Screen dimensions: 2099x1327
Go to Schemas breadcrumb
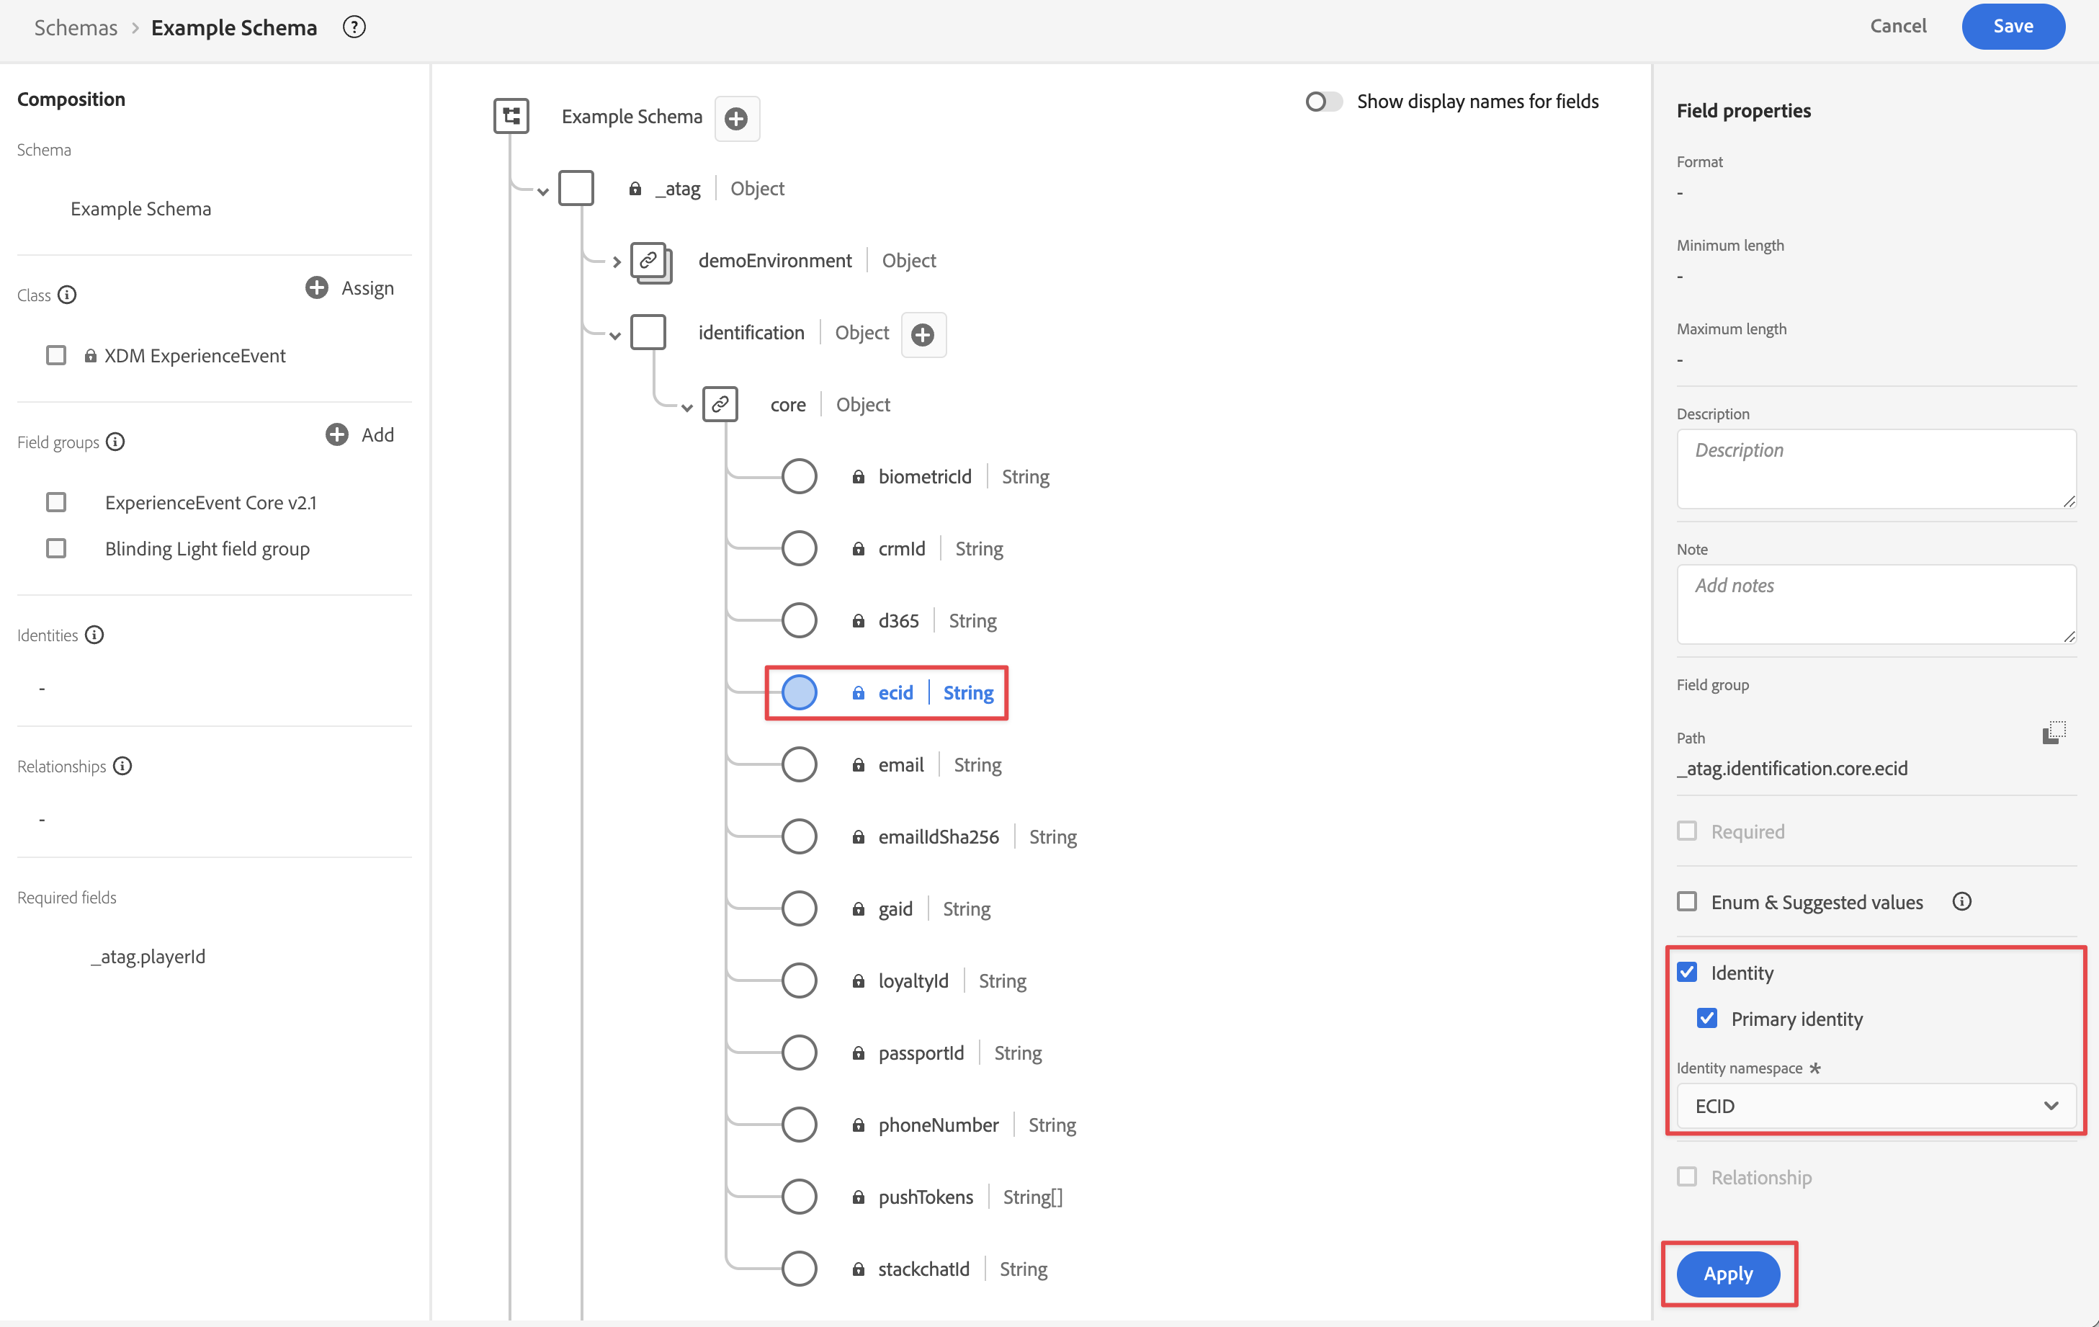(75, 27)
